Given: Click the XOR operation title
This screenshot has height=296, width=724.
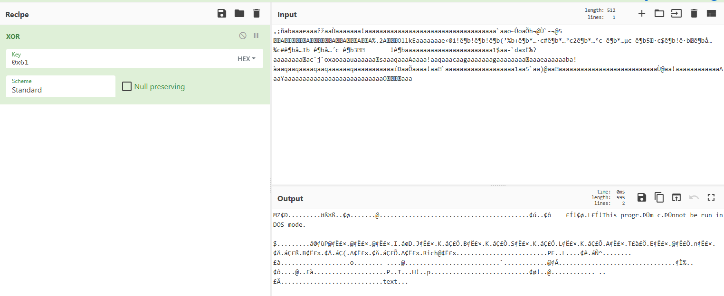Looking at the screenshot, I should coord(13,37).
